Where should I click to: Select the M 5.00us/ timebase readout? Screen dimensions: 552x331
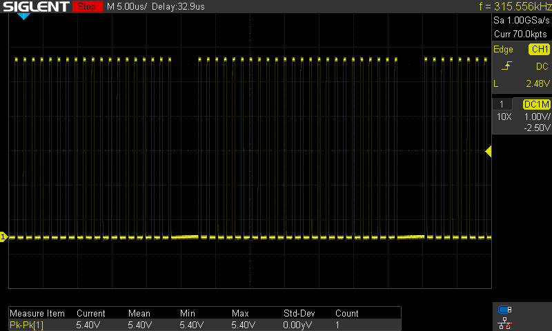point(127,6)
